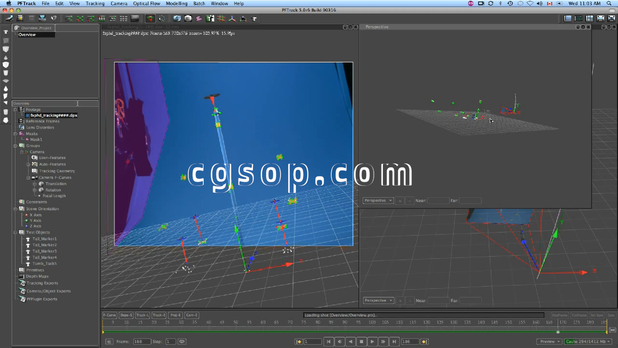Image resolution: width=618 pixels, height=348 pixels.
Task: Select Mask1 in the tree
Action: tap(36, 140)
